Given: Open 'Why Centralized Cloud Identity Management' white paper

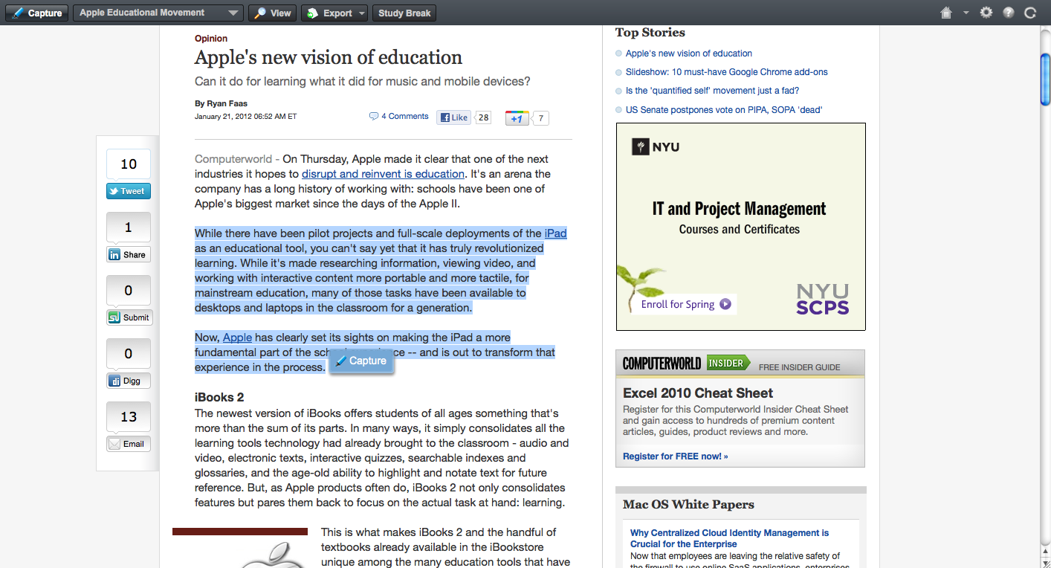Looking at the screenshot, I should pos(730,538).
